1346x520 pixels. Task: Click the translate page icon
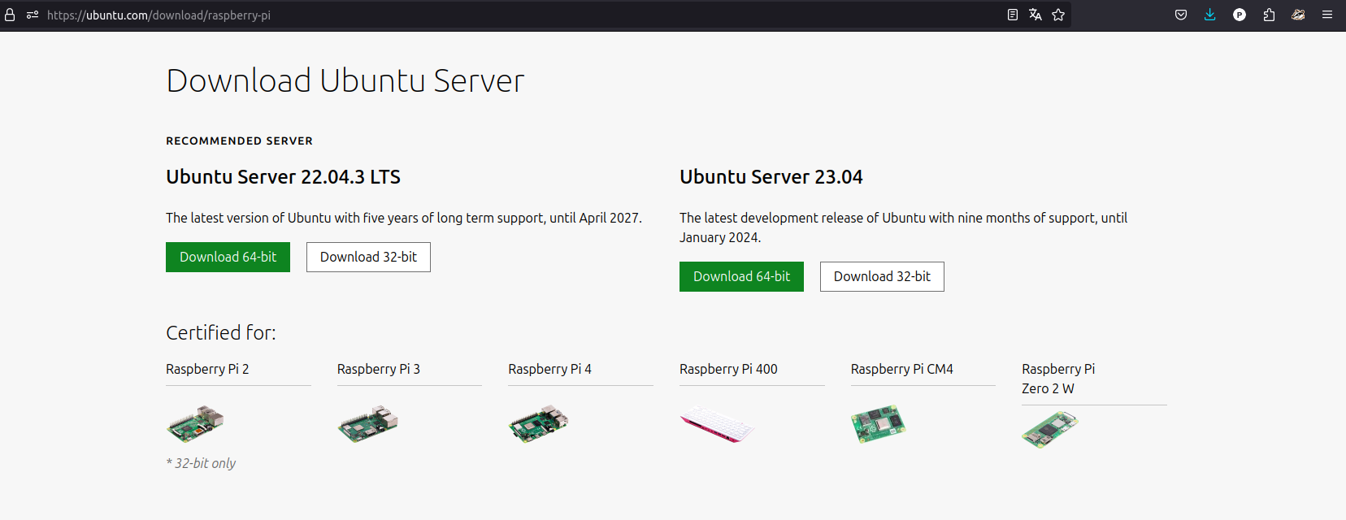click(1035, 15)
